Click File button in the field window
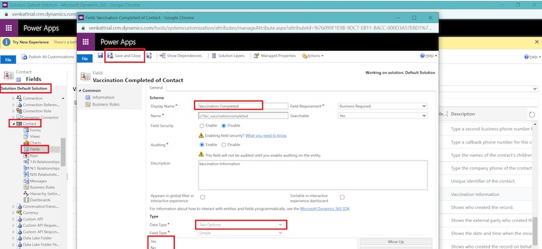 85,59
